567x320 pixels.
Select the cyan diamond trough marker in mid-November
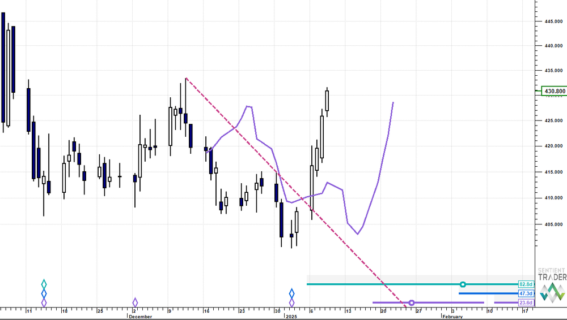[x=44, y=284]
